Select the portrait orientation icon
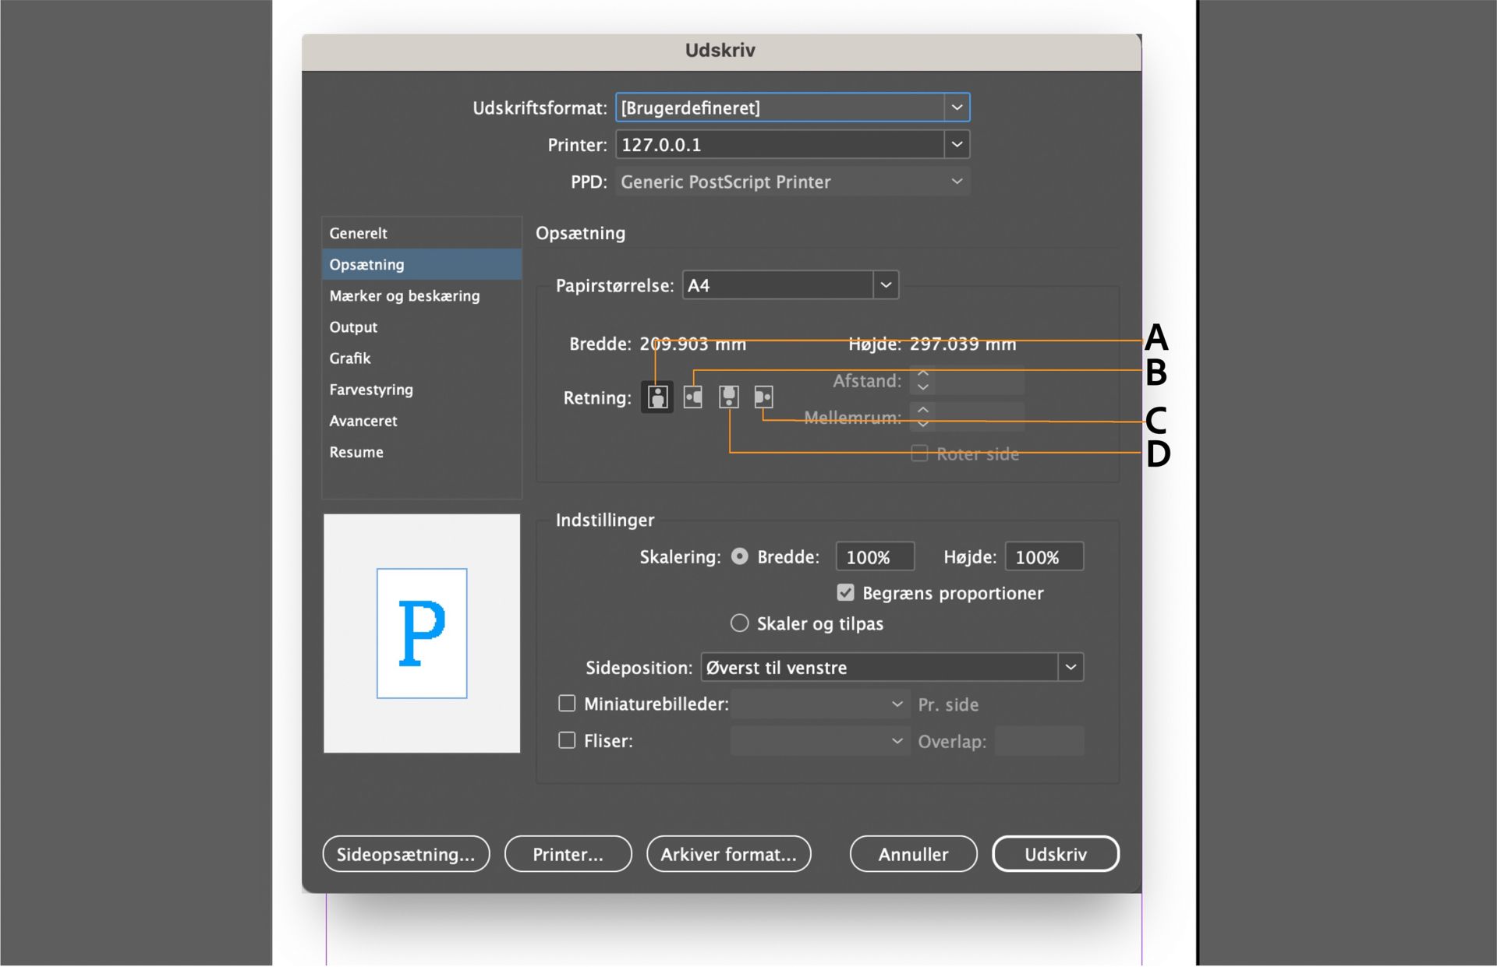Screen dimensions: 1497x967 point(657,397)
